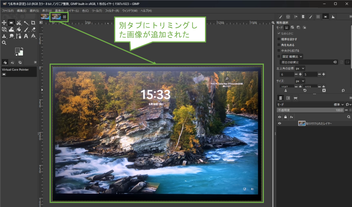The image size is (352, 207).
Task: Select the Paths tool
Action: click(19, 36)
